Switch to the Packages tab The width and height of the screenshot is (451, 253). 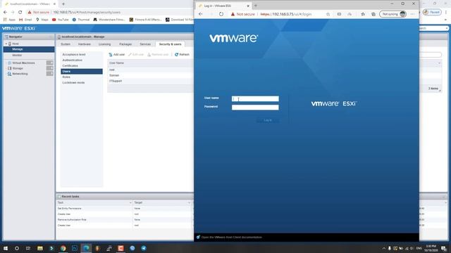[x=125, y=44]
